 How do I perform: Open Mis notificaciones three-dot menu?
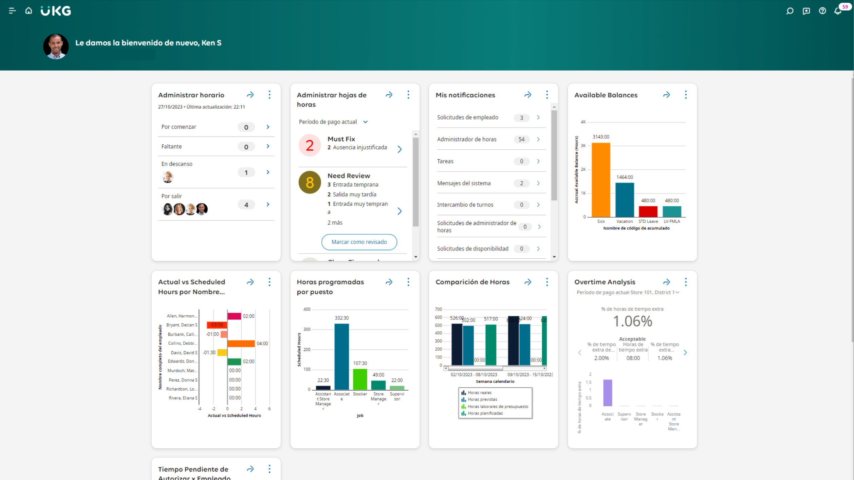(547, 95)
